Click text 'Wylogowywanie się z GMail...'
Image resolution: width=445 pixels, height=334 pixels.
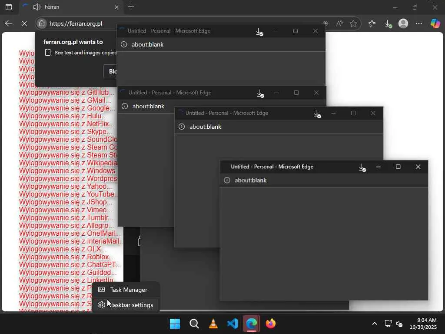[x=65, y=100]
